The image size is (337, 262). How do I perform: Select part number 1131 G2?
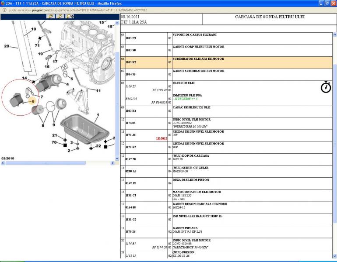[x=131, y=220]
